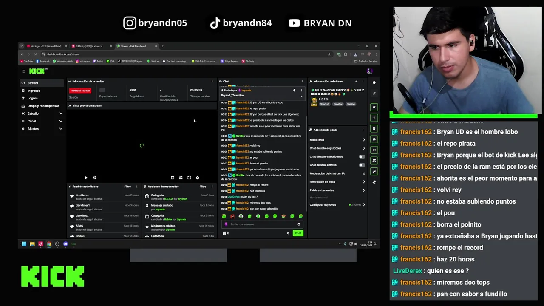Unpin the pinned chat message
544x306 pixels.
click(294, 90)
